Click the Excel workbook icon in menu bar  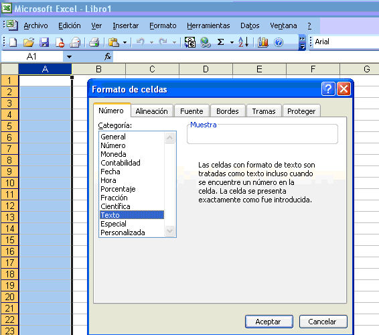click(12, 25)
